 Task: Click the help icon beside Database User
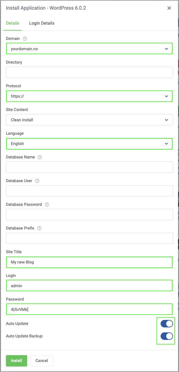37,181
